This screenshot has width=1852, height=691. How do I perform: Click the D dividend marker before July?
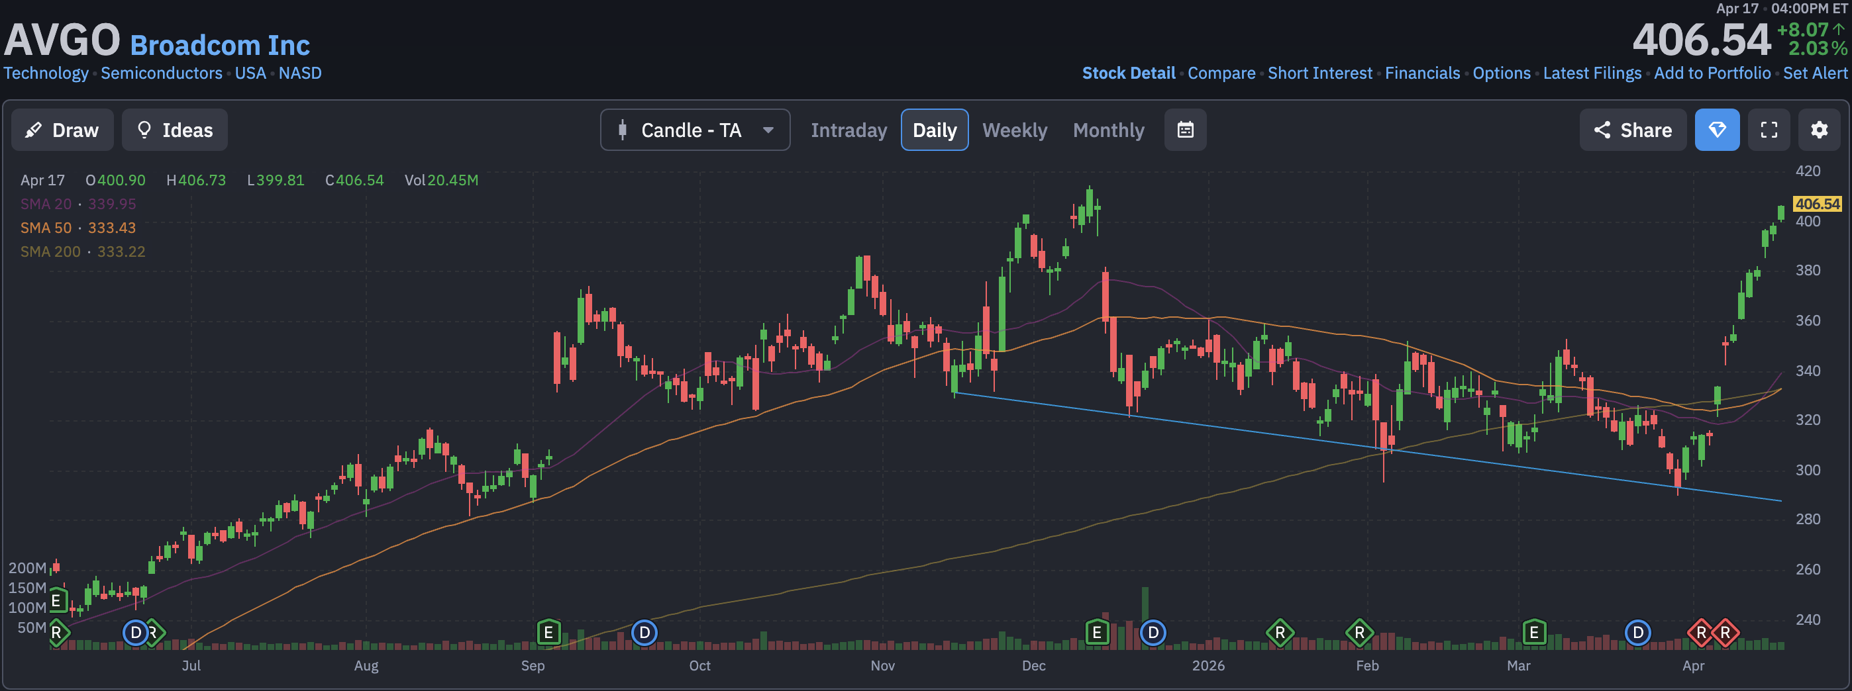tap(136, 633)
